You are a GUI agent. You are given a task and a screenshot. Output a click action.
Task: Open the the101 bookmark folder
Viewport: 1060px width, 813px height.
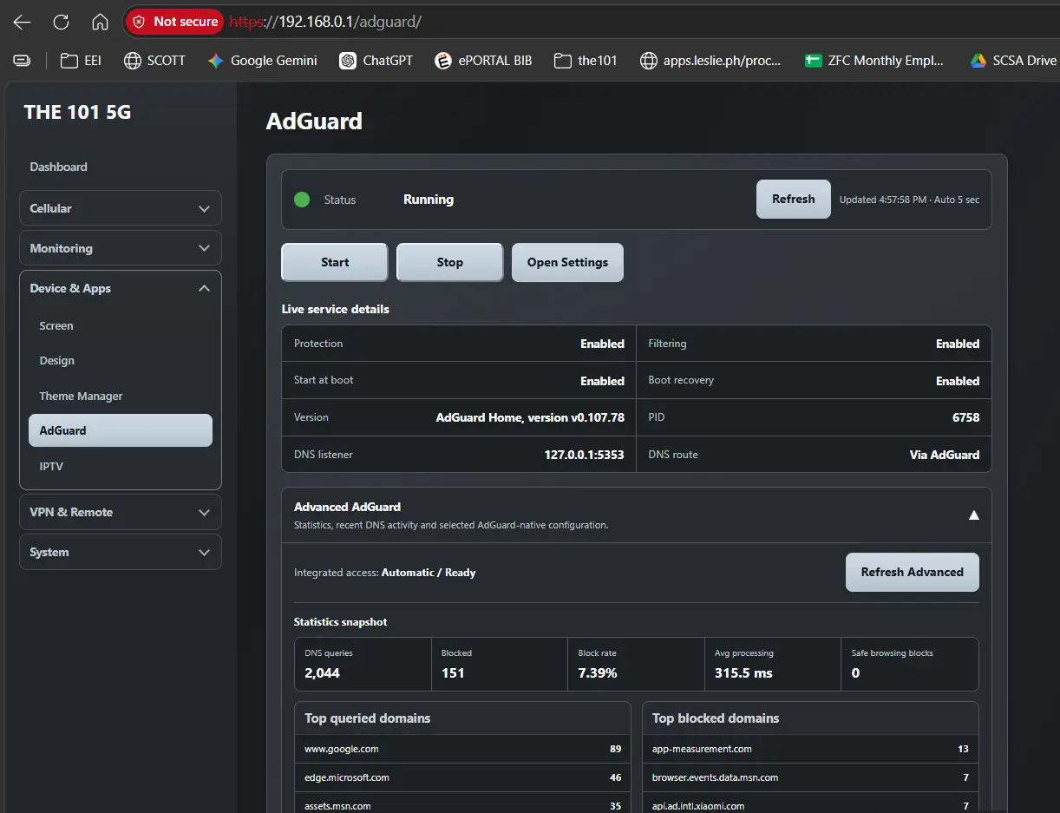[586, 61]
